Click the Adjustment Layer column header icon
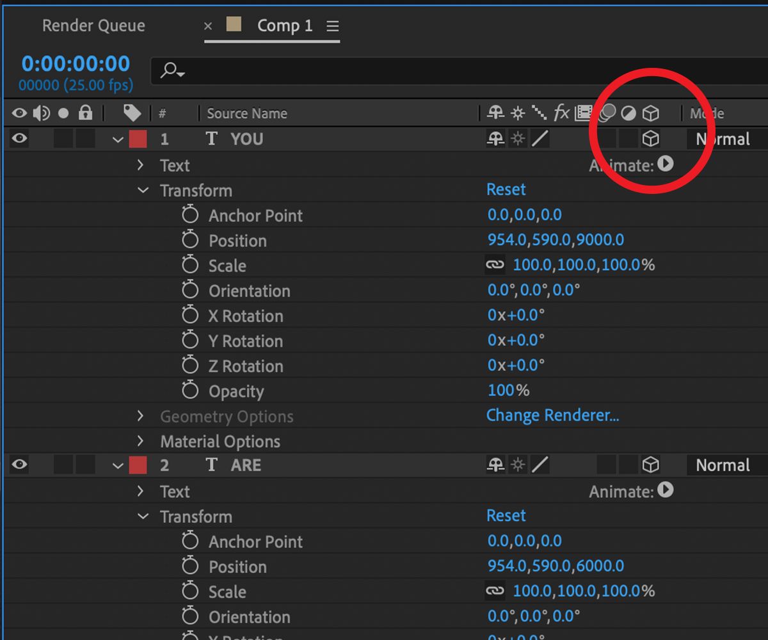Viewport: 768px width, 640px height. 628,113
